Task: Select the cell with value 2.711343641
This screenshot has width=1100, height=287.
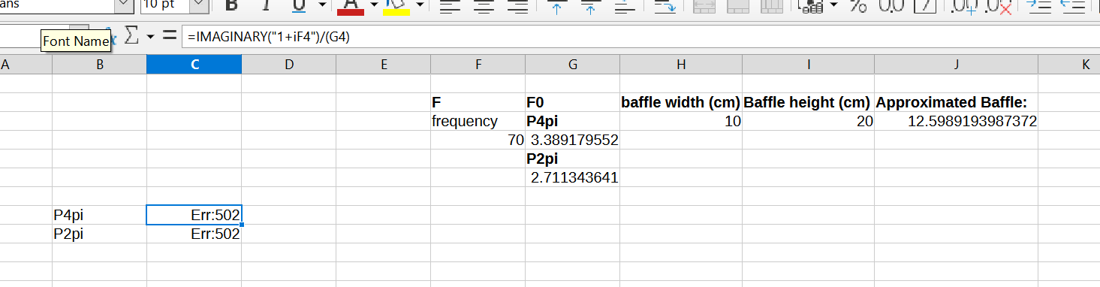Action: point(572,177)
